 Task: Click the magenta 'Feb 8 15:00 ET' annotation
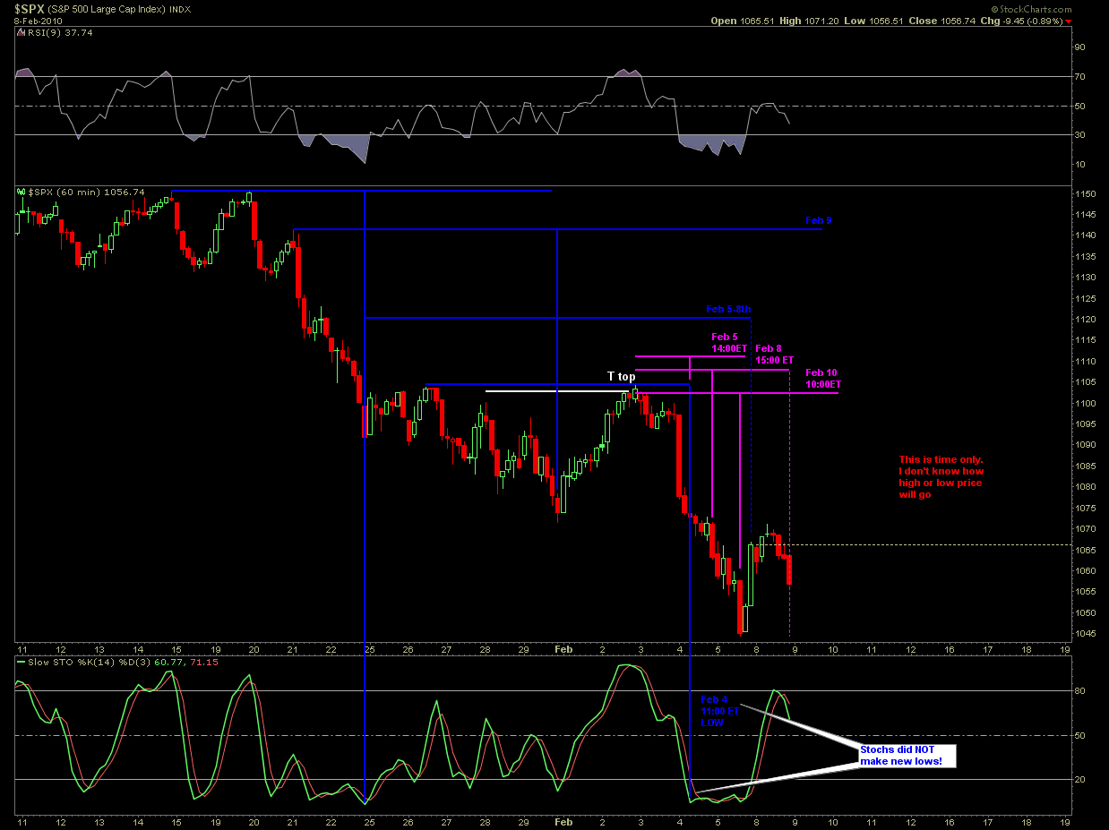tap(774, 354)
